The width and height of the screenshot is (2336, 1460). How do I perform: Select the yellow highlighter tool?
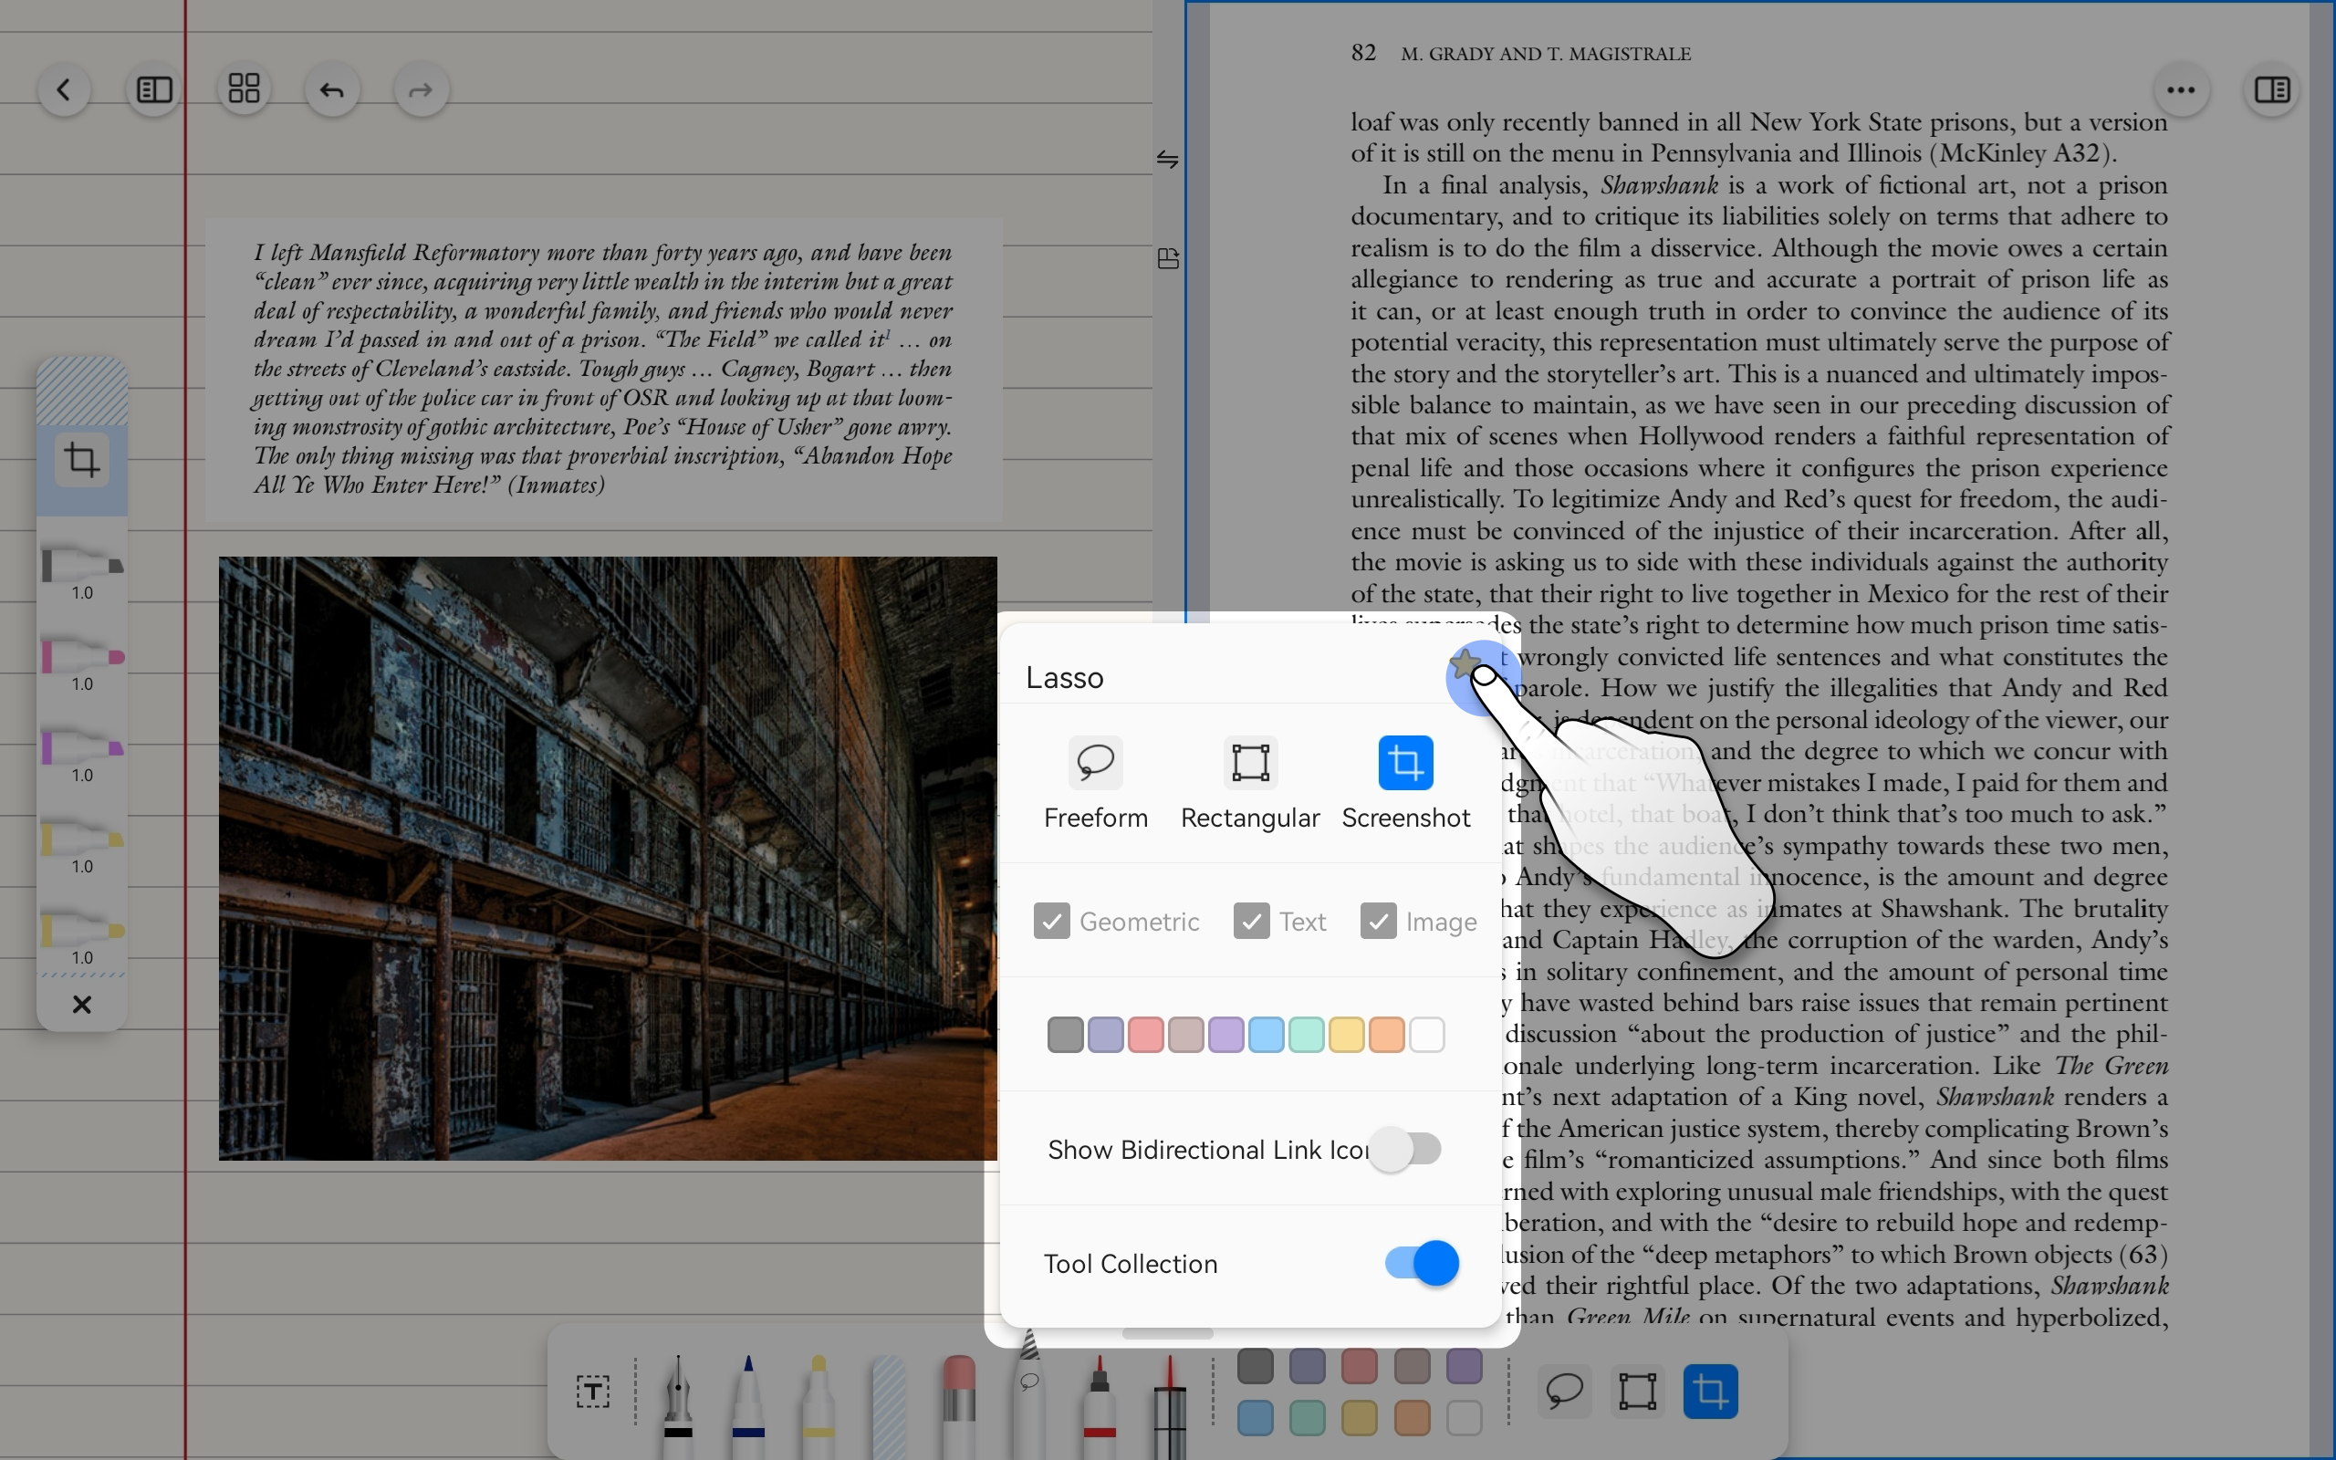[819, 1405]
